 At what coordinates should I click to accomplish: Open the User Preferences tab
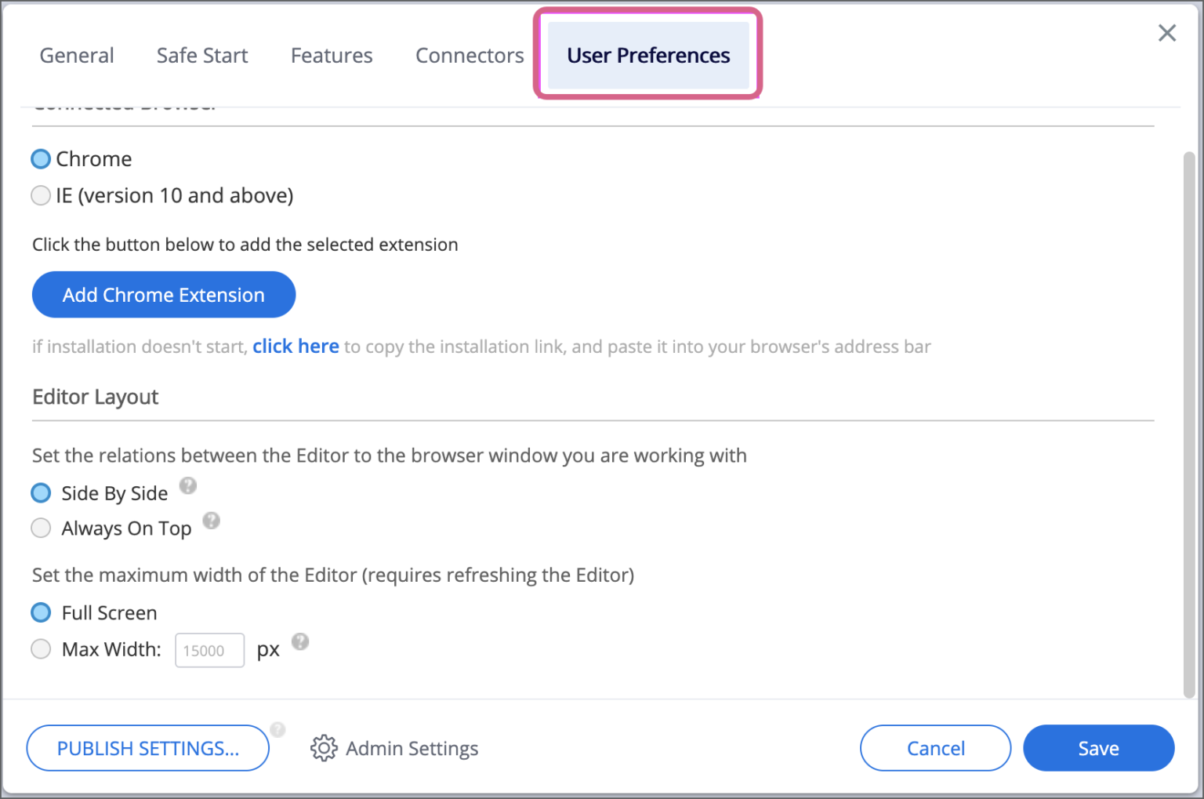(x=647, y=55)
